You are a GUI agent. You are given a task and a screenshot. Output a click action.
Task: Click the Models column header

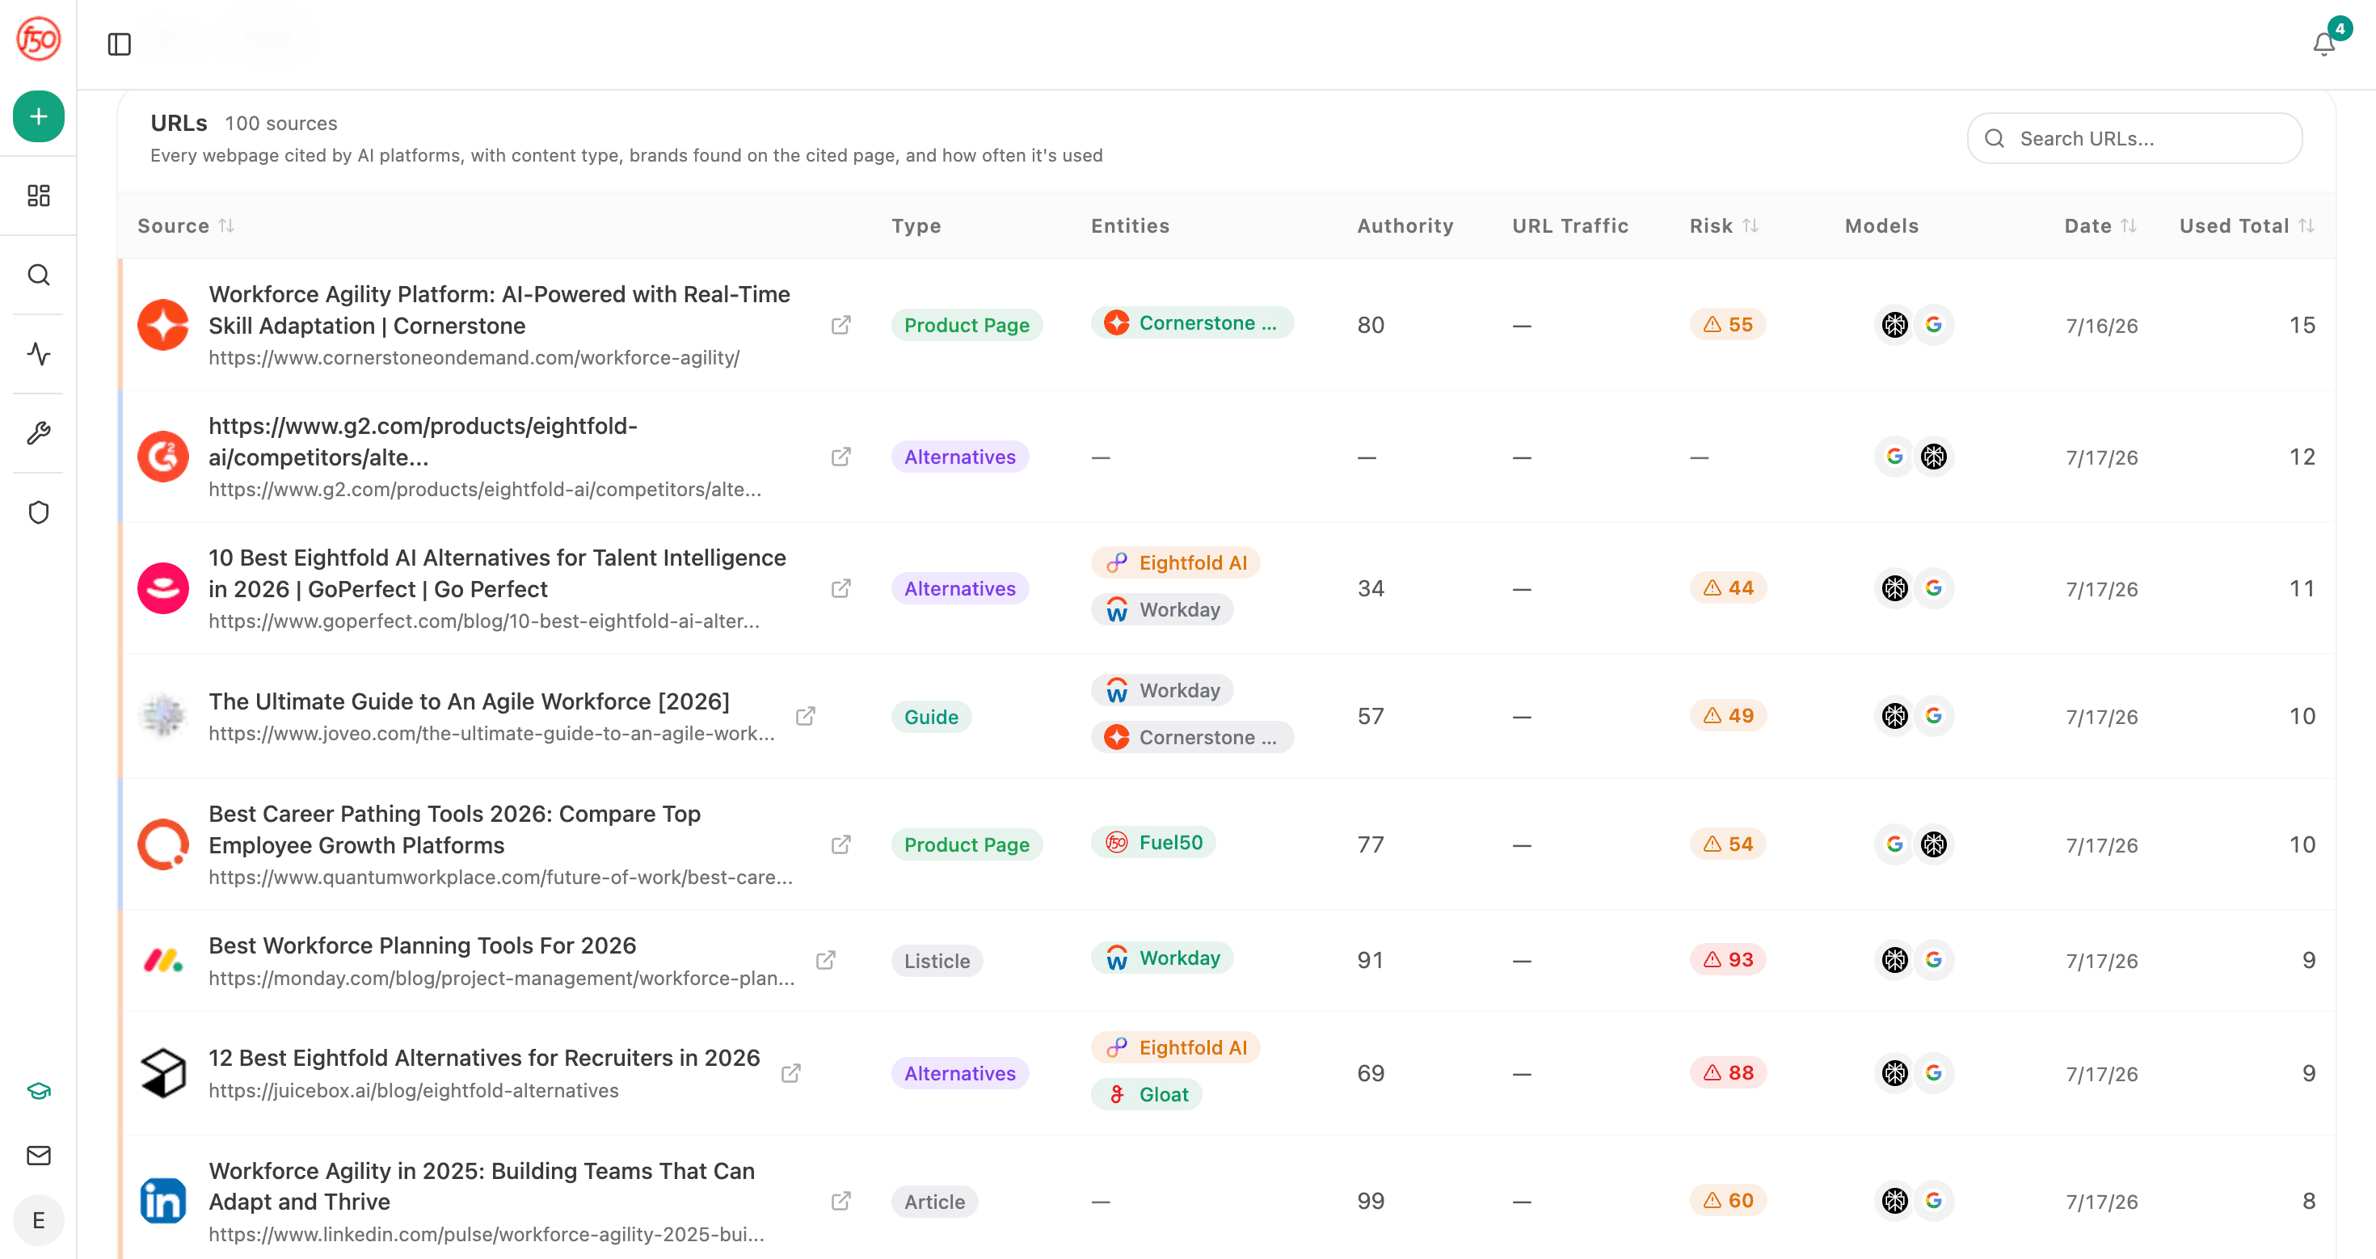point(1881,226)
